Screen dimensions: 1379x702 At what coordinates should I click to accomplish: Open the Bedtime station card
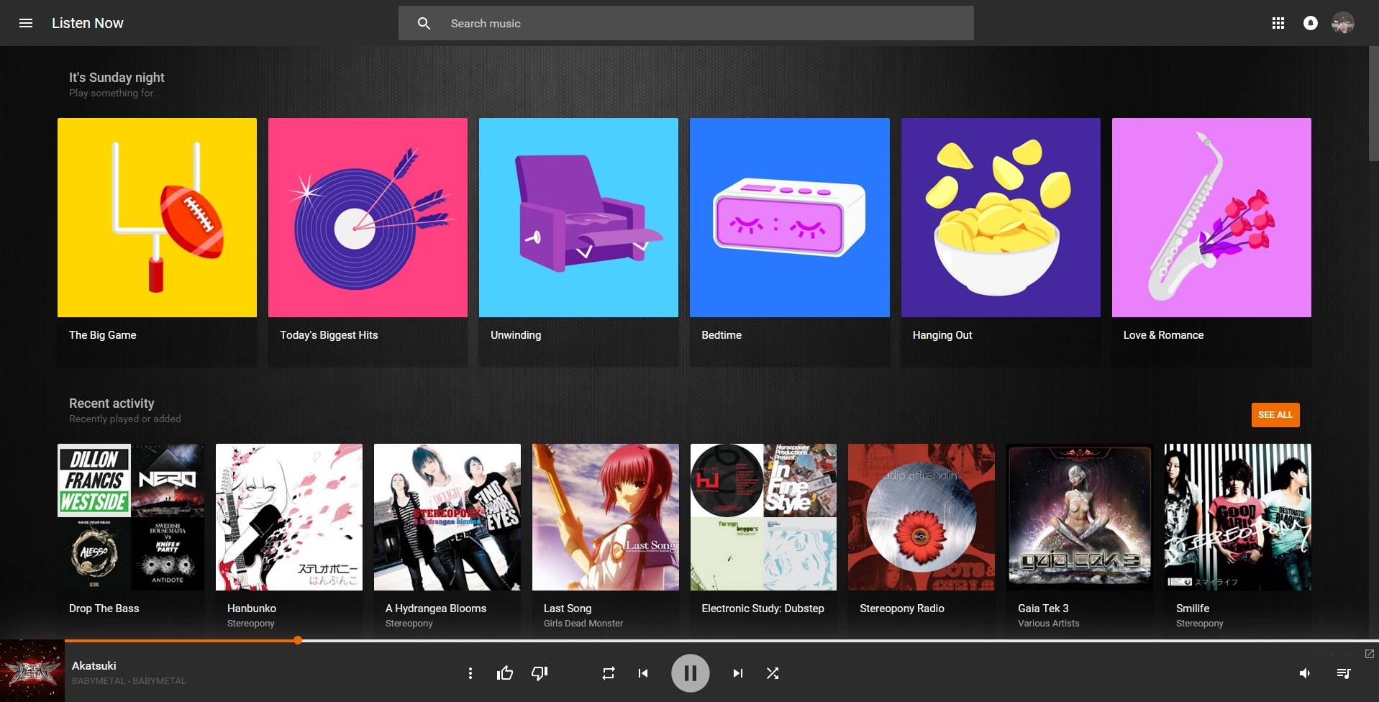(789, 216)
